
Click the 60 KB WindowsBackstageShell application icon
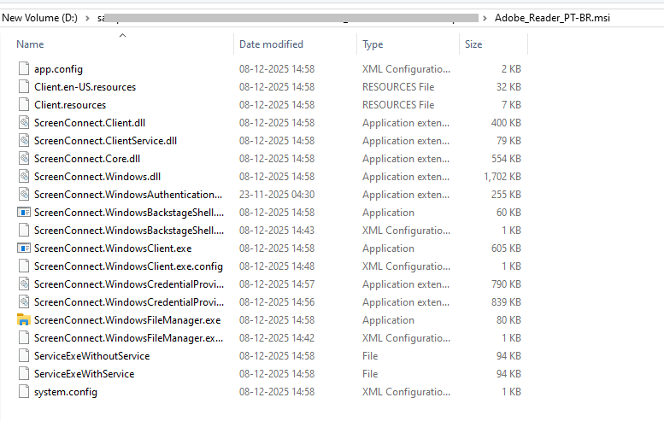pyautogui.click(x=24, y=212)
